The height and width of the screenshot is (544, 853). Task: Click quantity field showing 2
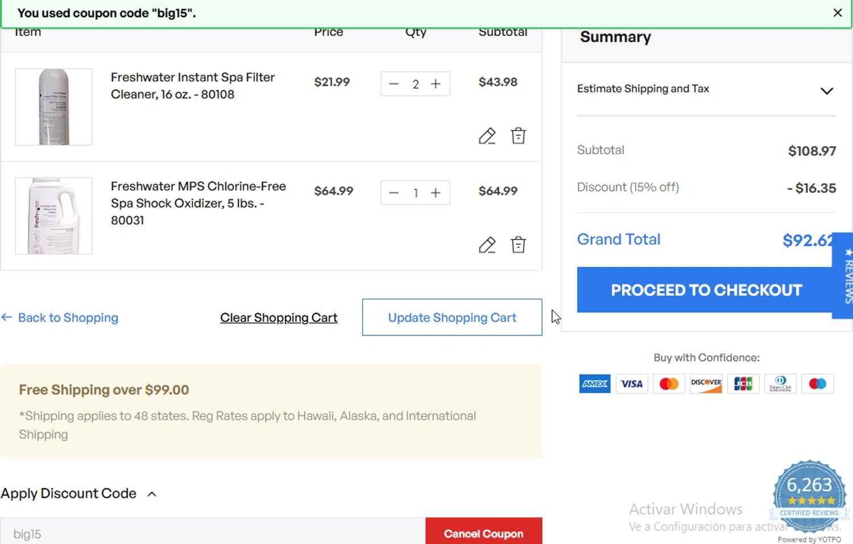pyautogui.click(x=416, y=84)
